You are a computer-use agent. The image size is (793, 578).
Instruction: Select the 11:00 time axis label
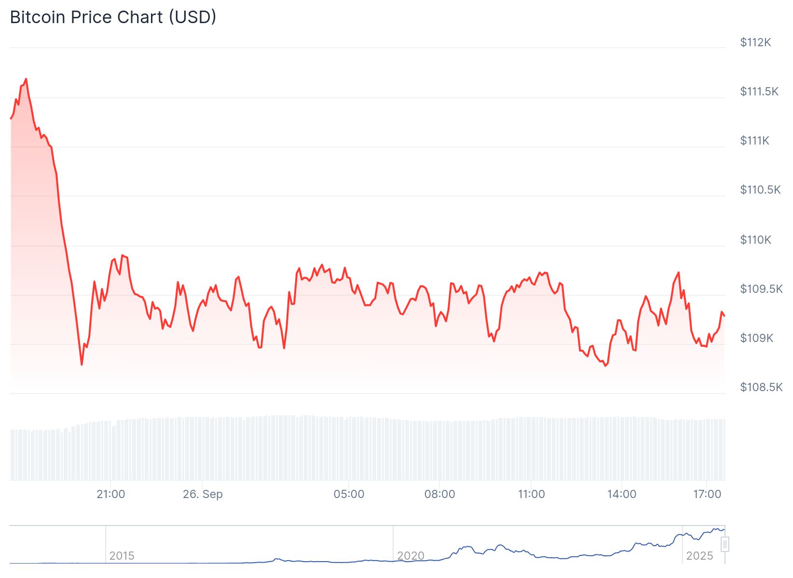point(531,494)
